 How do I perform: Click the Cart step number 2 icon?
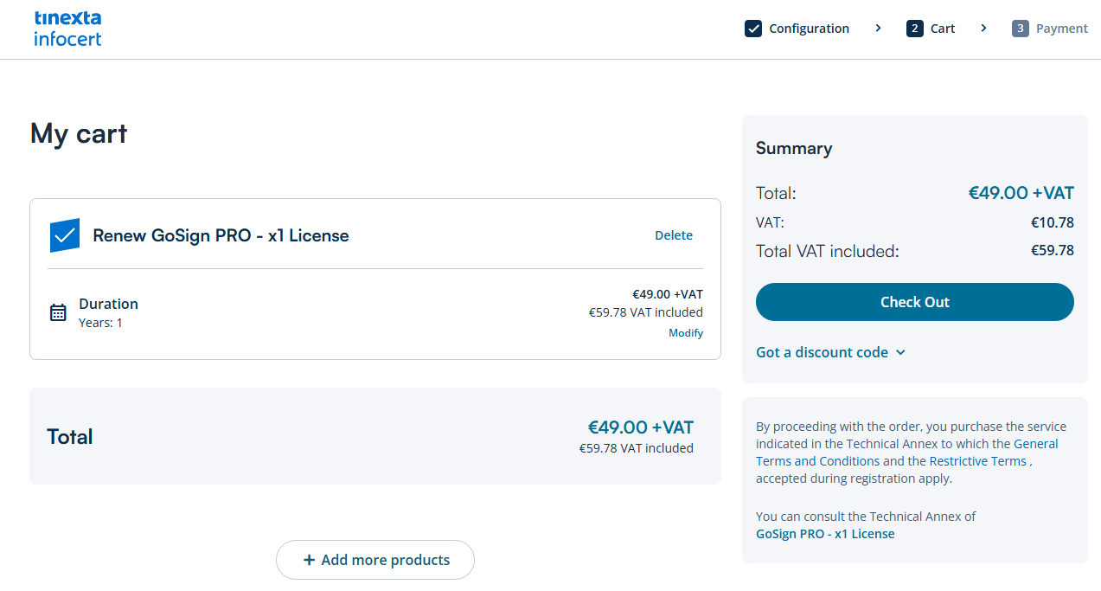[x=914, y=29]
